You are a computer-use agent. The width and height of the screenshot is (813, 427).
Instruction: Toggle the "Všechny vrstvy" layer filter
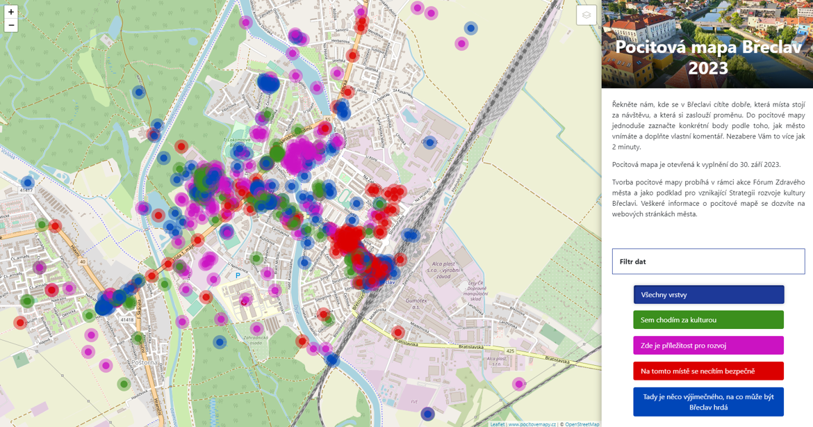click(x=707, y=293)
